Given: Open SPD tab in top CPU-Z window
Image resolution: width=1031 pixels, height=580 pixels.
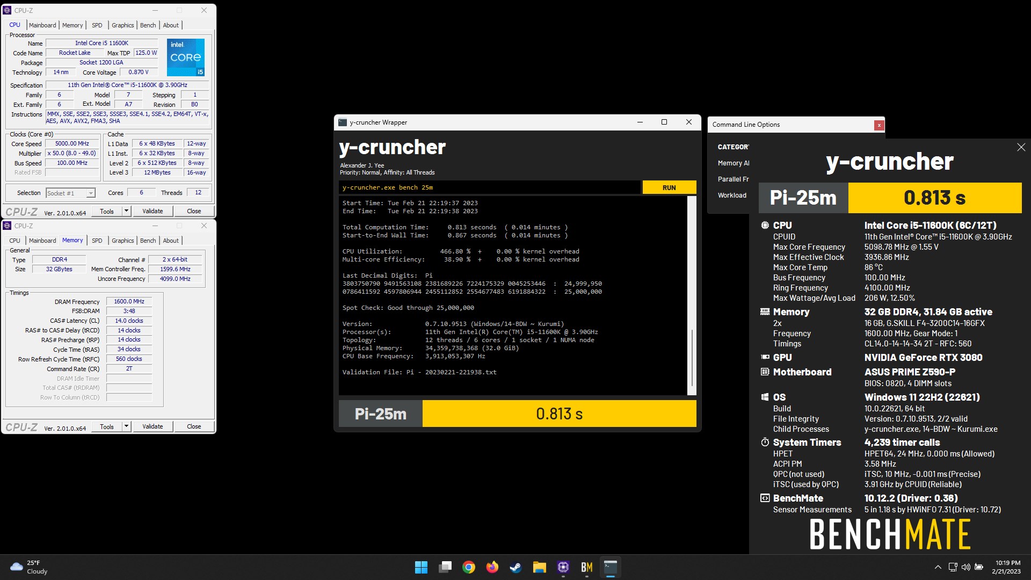Looking at the screenshot, I should (x=97, y=25).
